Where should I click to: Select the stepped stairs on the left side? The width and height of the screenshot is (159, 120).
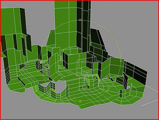tap(29, 67)
